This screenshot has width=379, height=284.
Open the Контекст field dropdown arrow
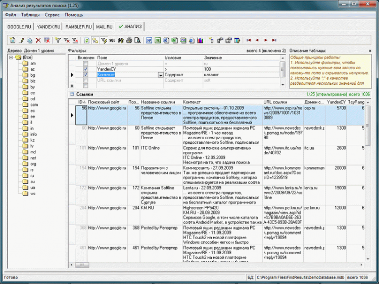[x=160, y=75]
